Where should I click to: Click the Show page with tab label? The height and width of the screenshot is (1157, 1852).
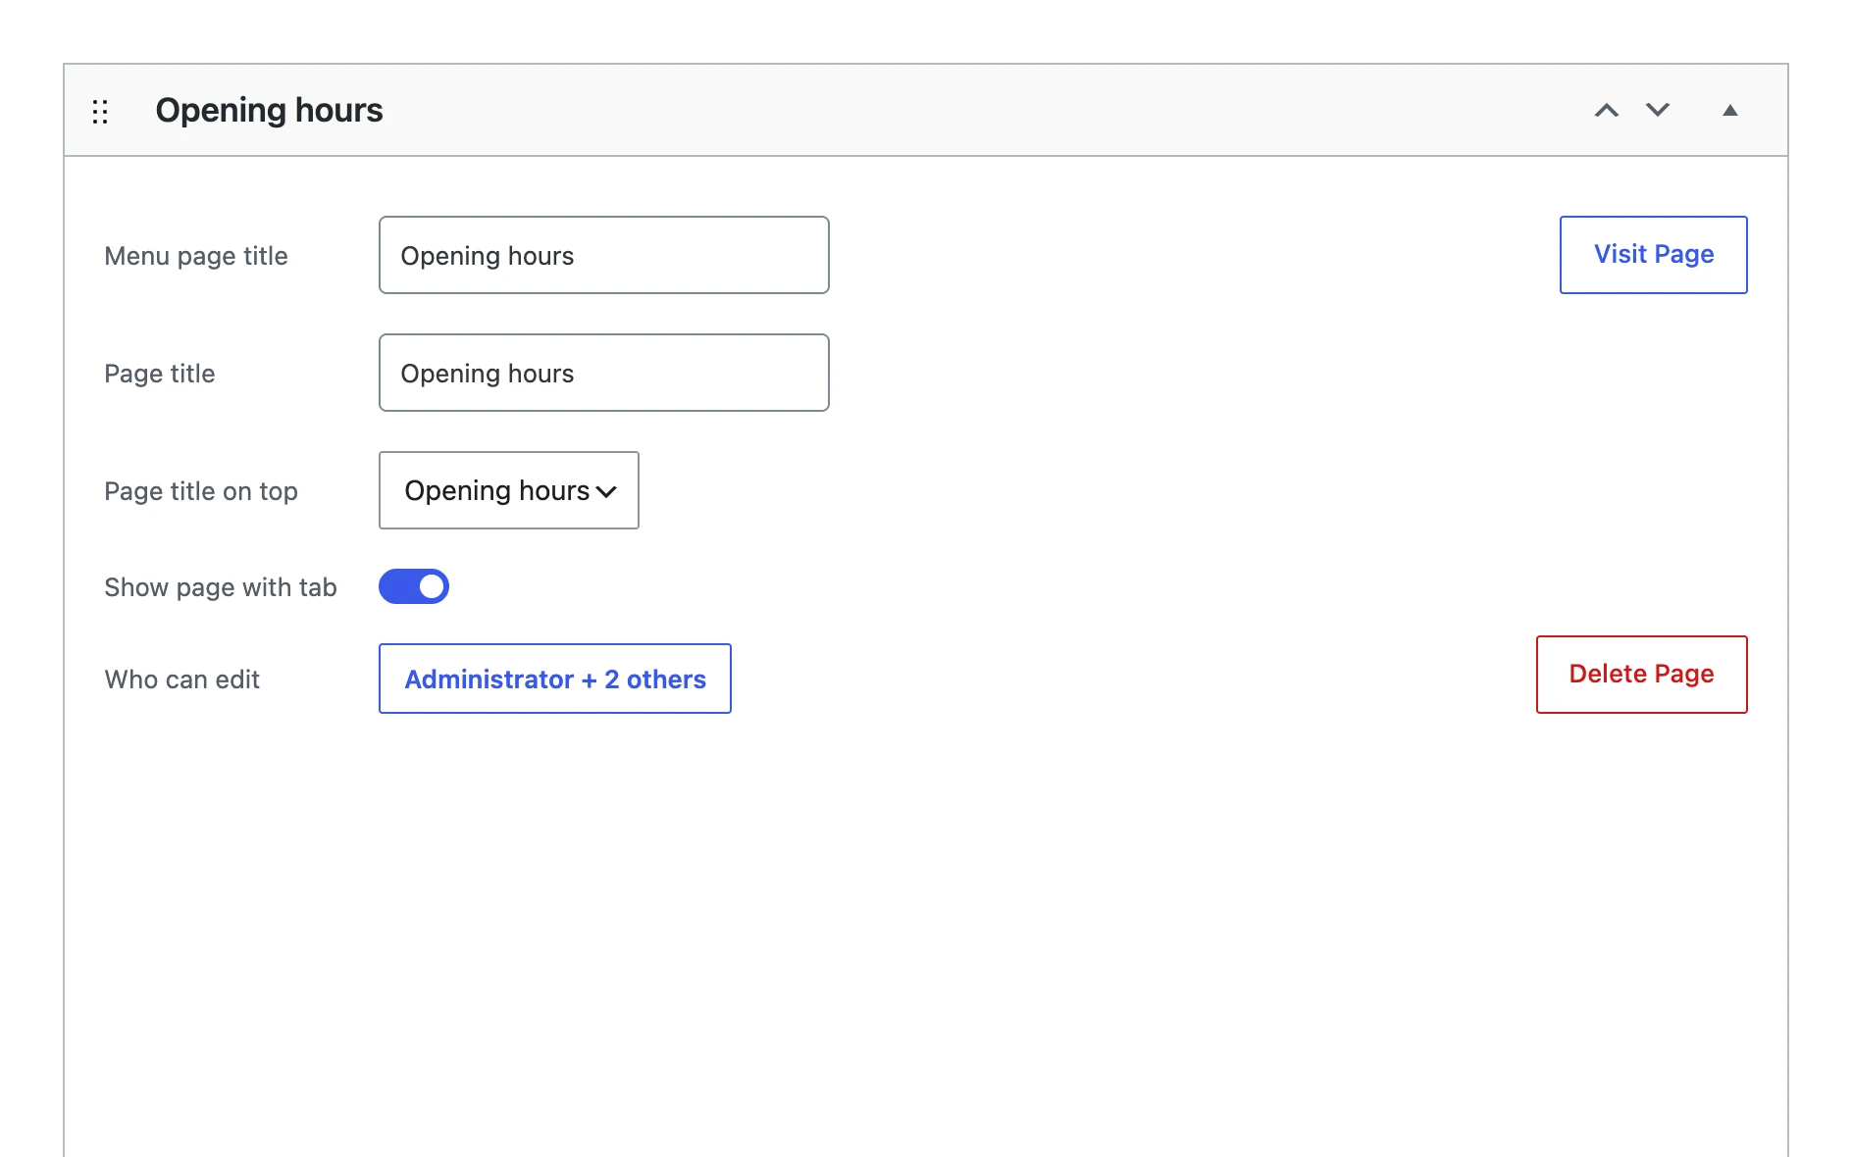click(x=221, y=587)
